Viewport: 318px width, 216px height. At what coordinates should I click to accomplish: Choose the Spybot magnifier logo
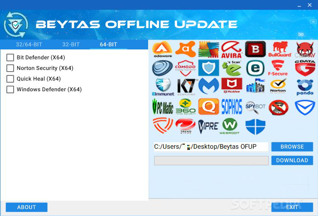pyautogui.click(x=255, y=107)
